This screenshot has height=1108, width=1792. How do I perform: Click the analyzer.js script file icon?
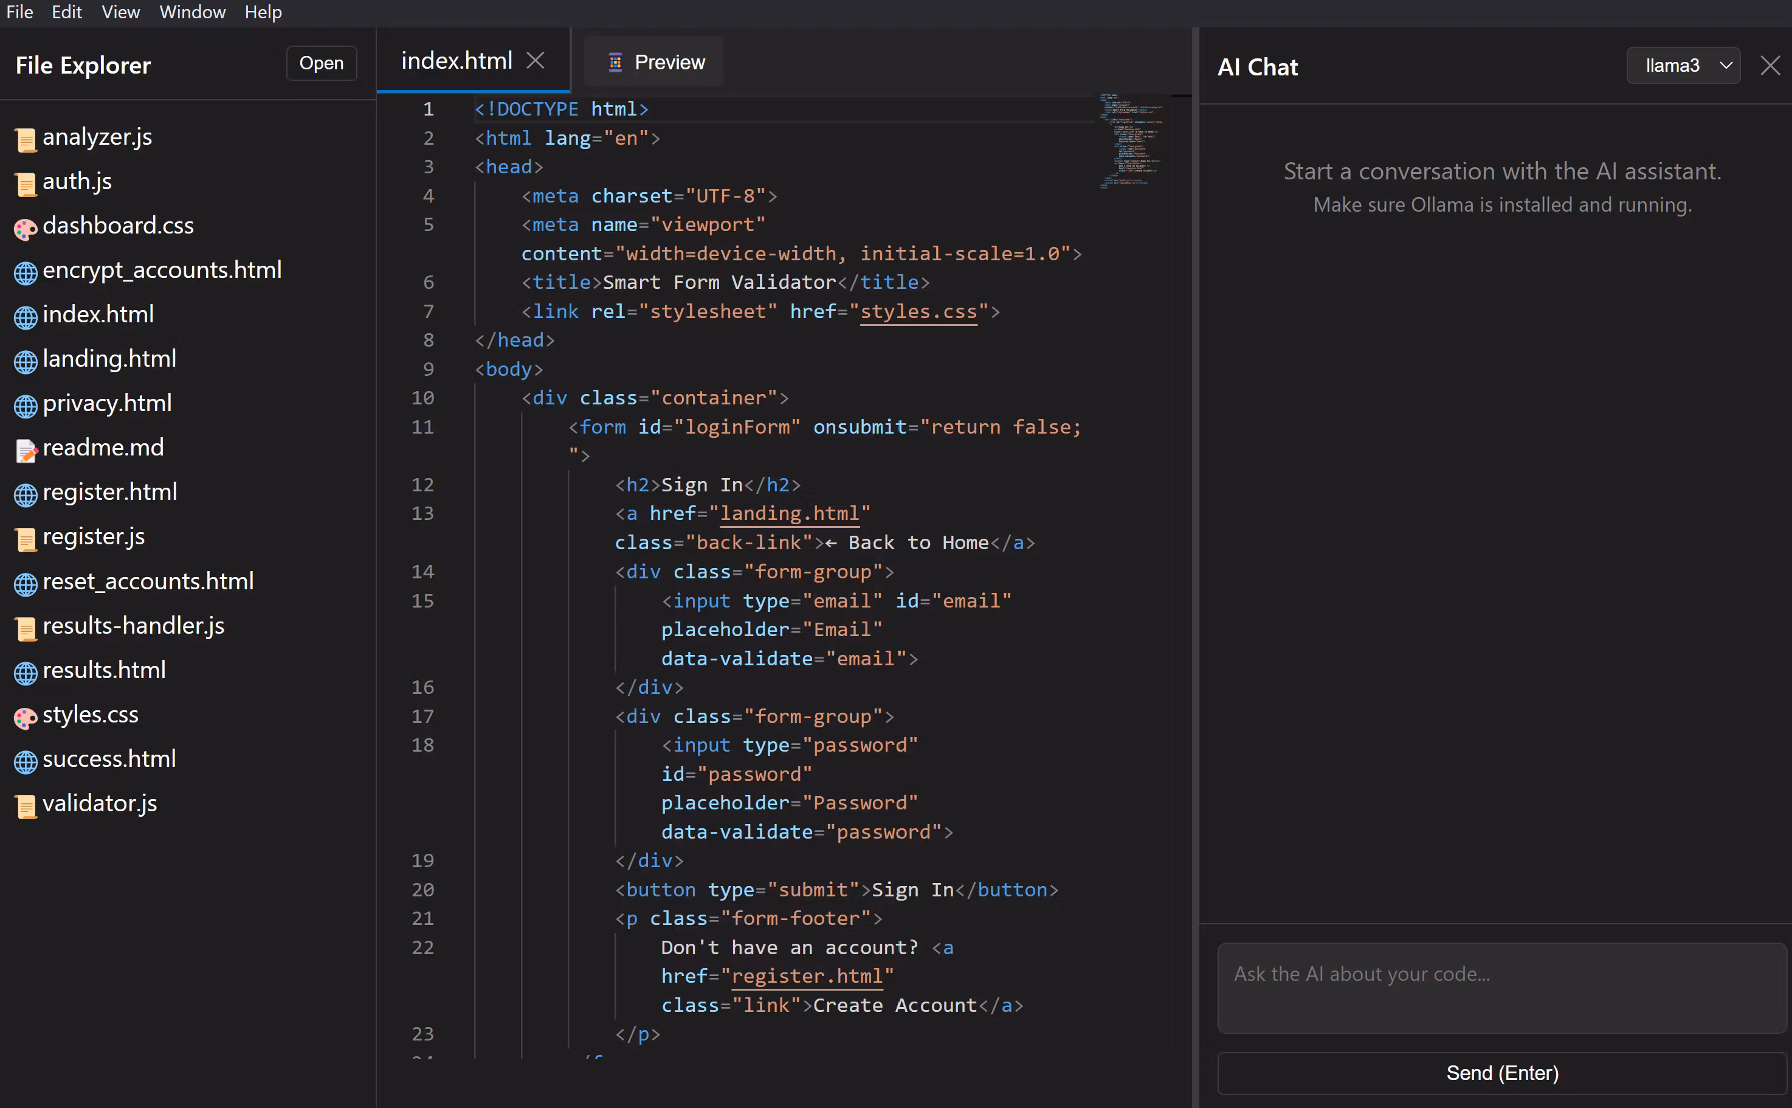point(26,139)
